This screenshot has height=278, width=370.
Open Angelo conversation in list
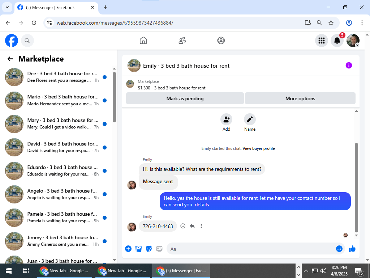coord(56,194)
